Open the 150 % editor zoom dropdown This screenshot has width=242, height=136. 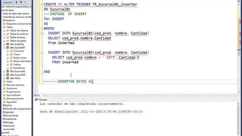(43, 96)
